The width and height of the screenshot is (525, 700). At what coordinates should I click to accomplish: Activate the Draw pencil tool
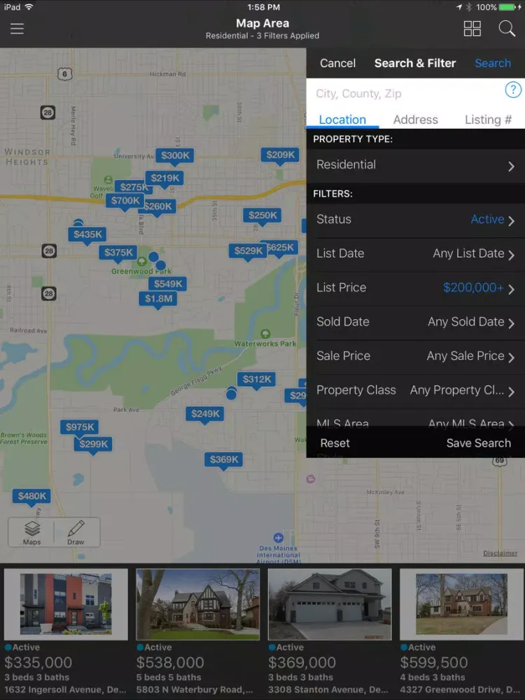coord(76,532)
